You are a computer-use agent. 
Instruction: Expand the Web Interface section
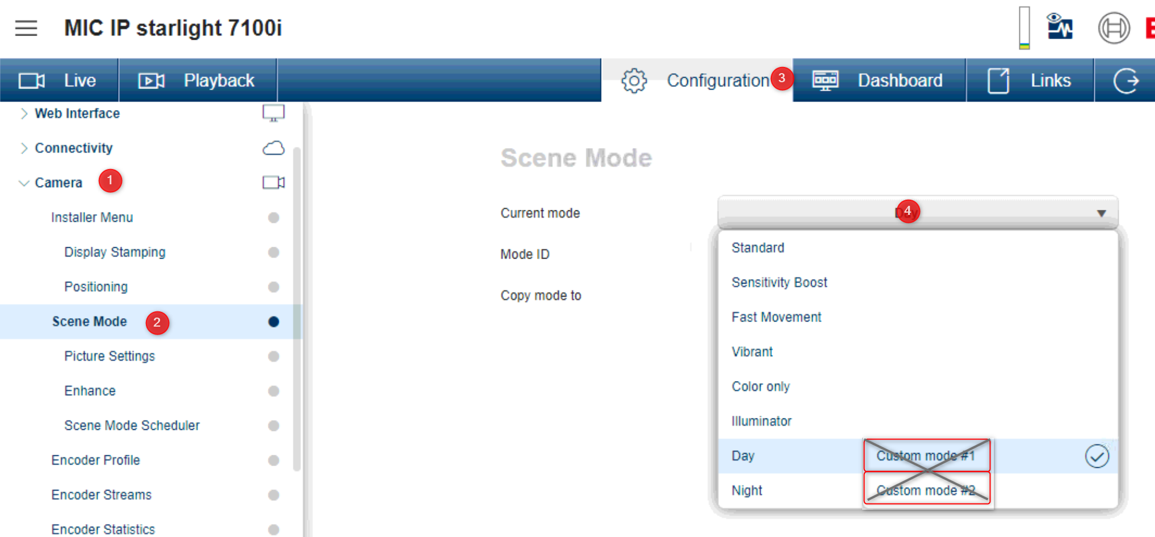[24, 113]
